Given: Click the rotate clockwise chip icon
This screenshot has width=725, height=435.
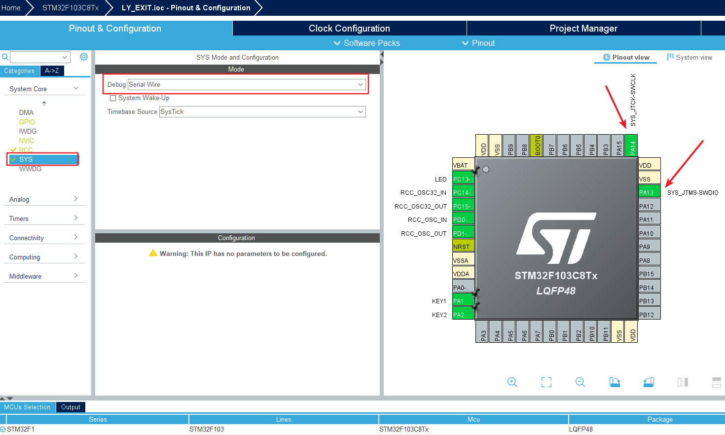Looking at the screenshot, I should click(615, 382).
